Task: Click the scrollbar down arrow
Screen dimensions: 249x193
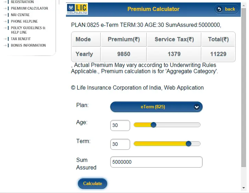Action: pos(244,188)
